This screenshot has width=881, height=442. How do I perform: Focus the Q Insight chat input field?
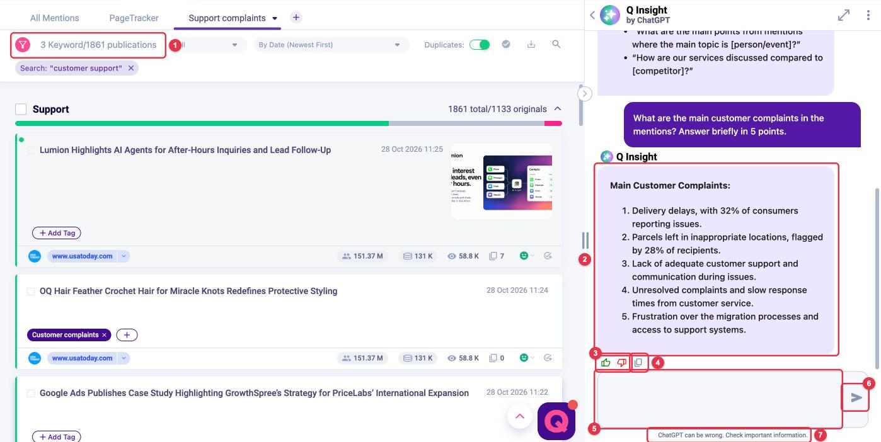click(719, 399)
